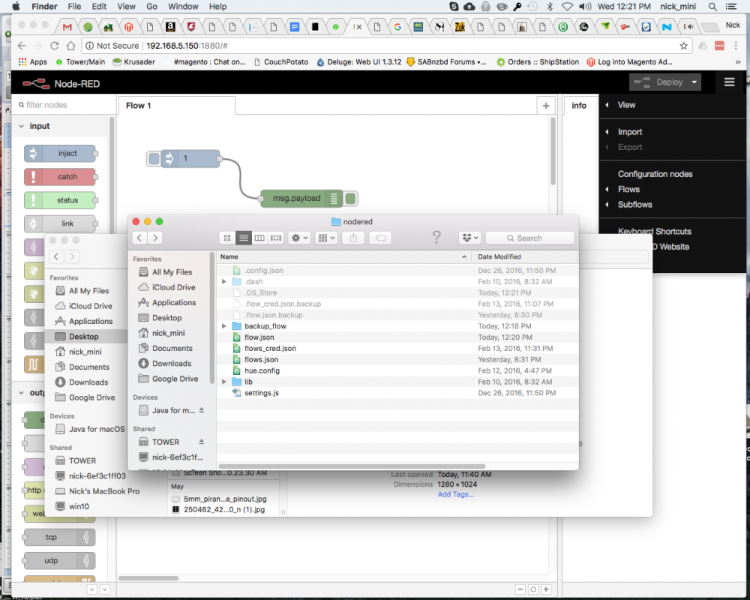Switch nodered Finder to icon view
750x600 pixels.
coord(227,238)
